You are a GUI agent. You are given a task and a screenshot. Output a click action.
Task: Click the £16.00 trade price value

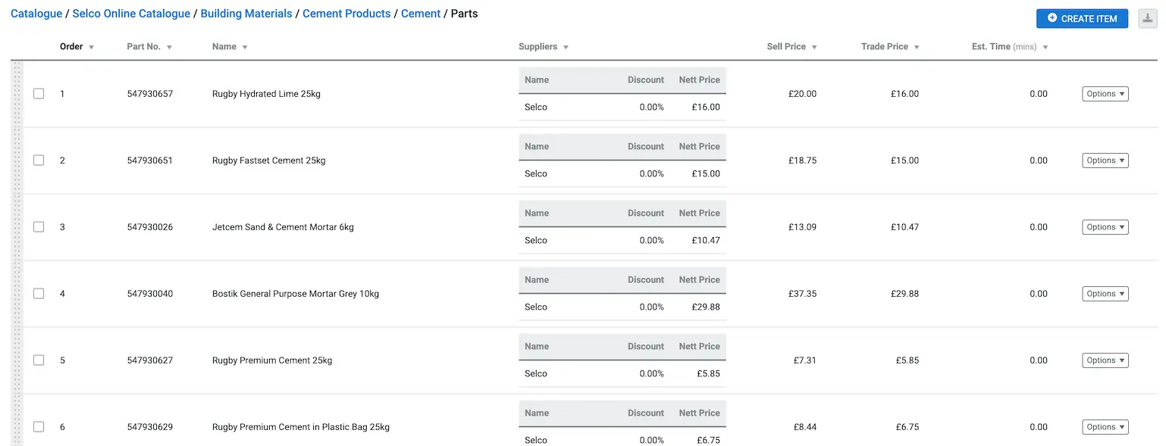pyautogui.click(x=904, y=94)
